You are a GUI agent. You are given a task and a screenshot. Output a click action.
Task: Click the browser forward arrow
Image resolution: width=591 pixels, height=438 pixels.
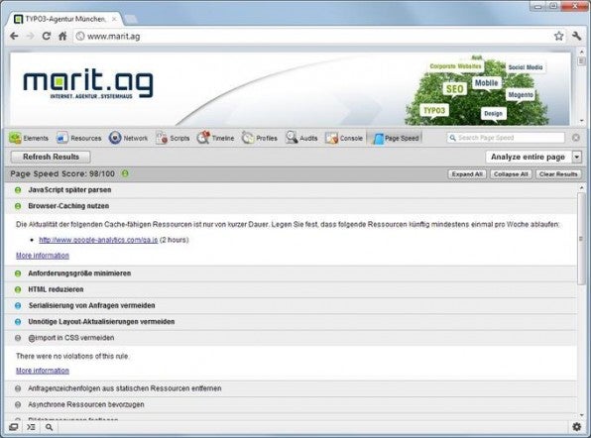click(30, 36)
